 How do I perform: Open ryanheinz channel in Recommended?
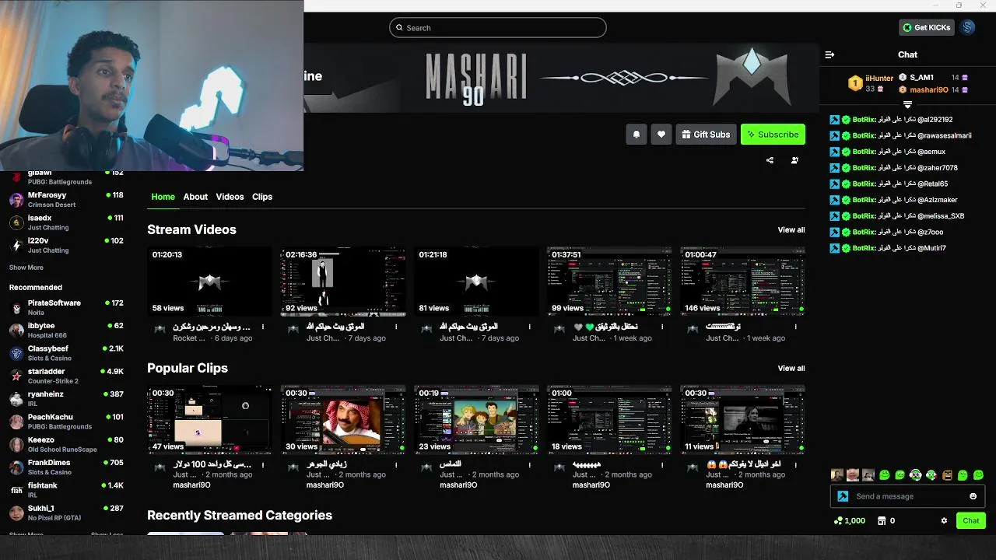tap(66, 399)
